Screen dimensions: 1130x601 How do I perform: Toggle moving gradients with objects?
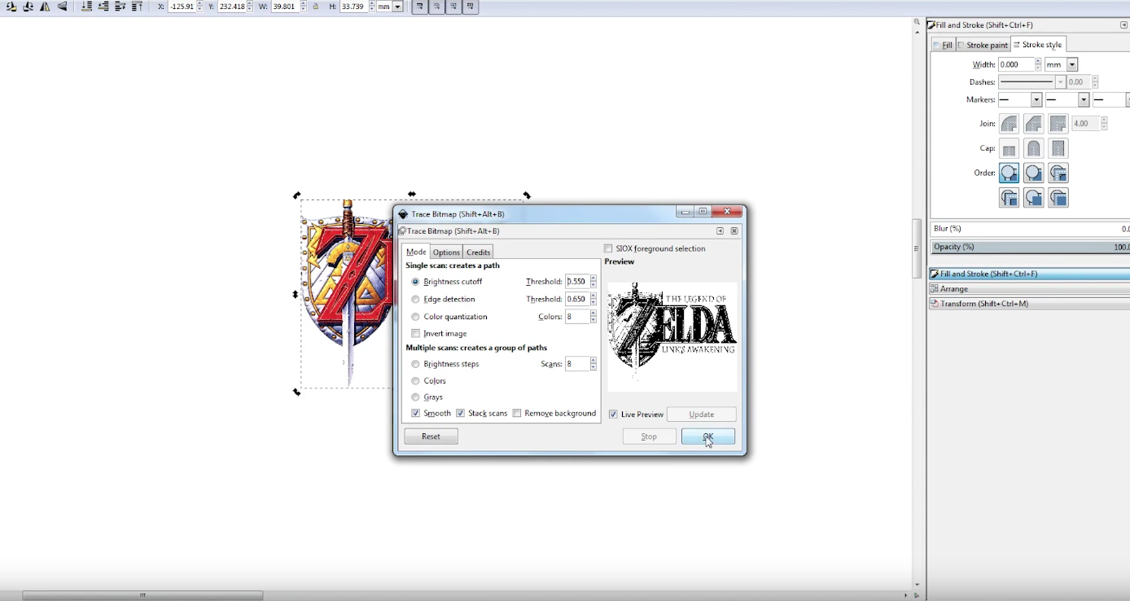(x=453, y=7)
